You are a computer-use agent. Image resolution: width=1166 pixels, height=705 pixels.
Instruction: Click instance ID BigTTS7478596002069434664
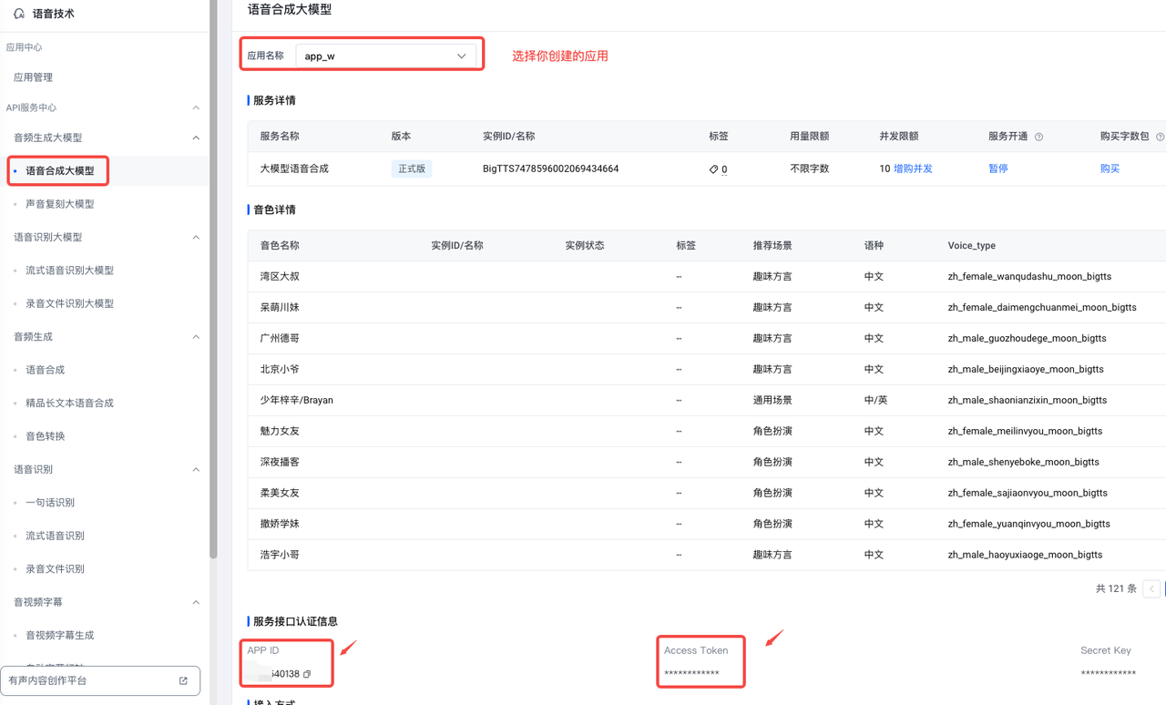click(551, 169)
